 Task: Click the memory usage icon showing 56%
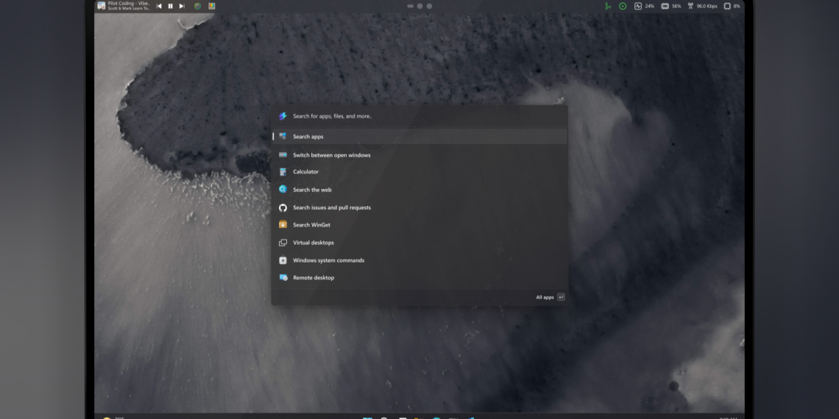click(665, 6)
